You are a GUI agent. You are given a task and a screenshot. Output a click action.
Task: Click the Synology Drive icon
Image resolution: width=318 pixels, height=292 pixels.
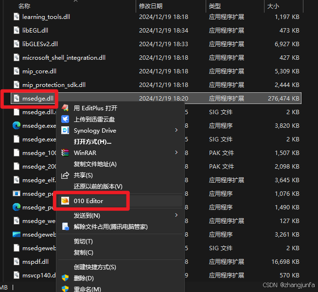tap(65, 130)
